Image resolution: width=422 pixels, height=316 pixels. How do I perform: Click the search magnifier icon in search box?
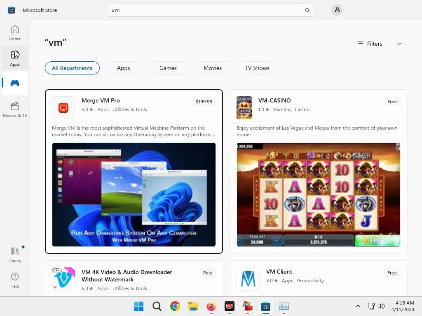coord(307,10)
